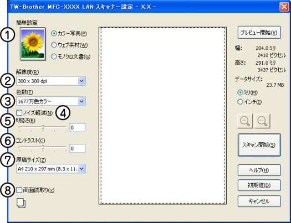
Task: Click the duplex pages icon below 両面読取り
Action: coord(21,203)
